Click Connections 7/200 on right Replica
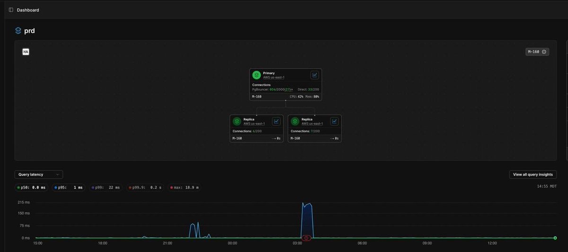 (x=305, y=131)
